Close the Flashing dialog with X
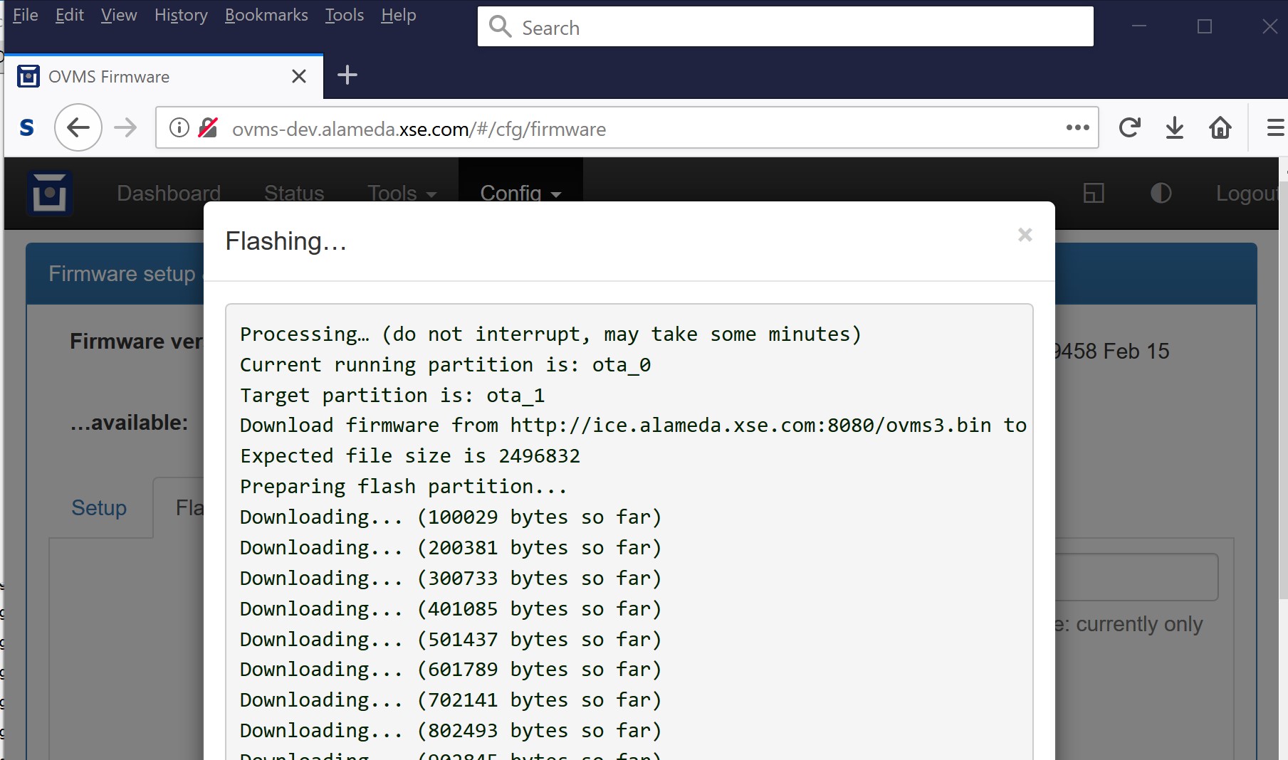This screenshot has height=760, width=1288. (x=1025, y=235)
